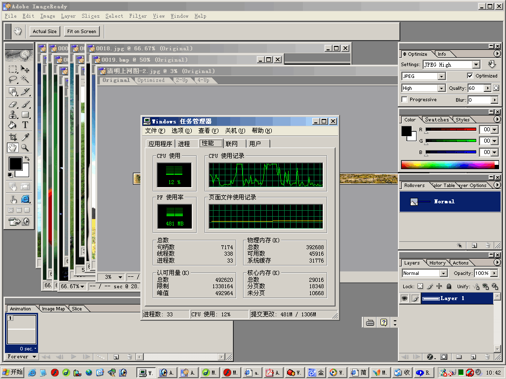Screen dimensions: 506x379
Task: Switch to the Optimized view tab
Action: coord(151,80)
